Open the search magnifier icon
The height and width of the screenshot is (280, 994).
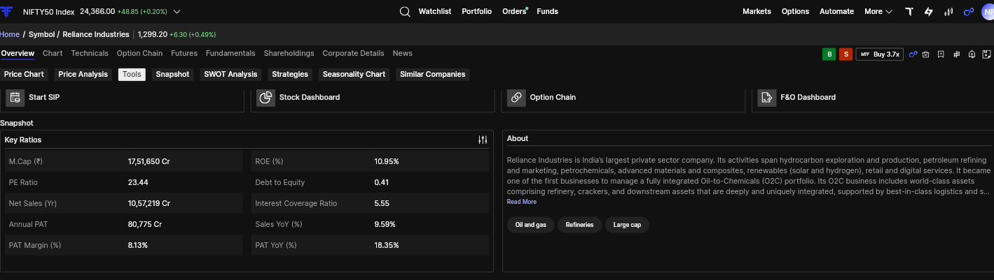[x=405, y=11]
